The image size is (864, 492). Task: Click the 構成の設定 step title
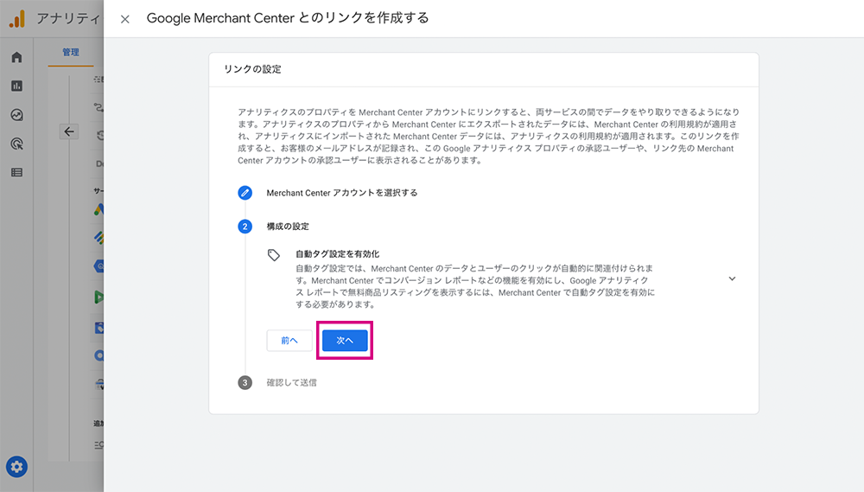point(288,227)
